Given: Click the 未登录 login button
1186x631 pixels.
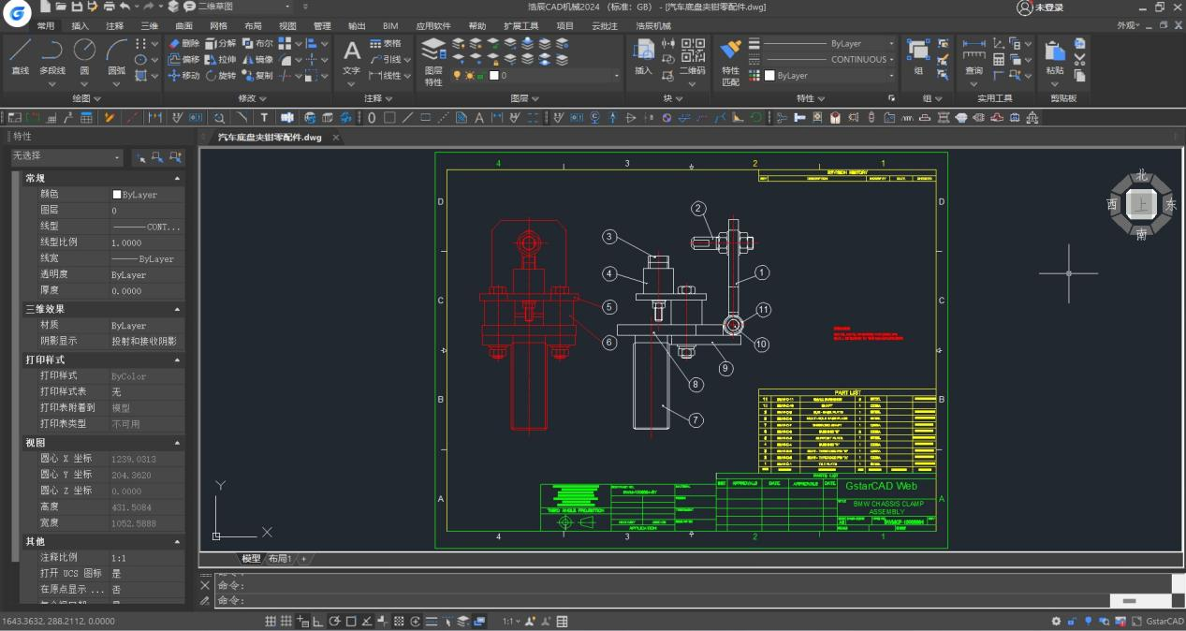Looking at the screenshot, I should pos(1042,8).
